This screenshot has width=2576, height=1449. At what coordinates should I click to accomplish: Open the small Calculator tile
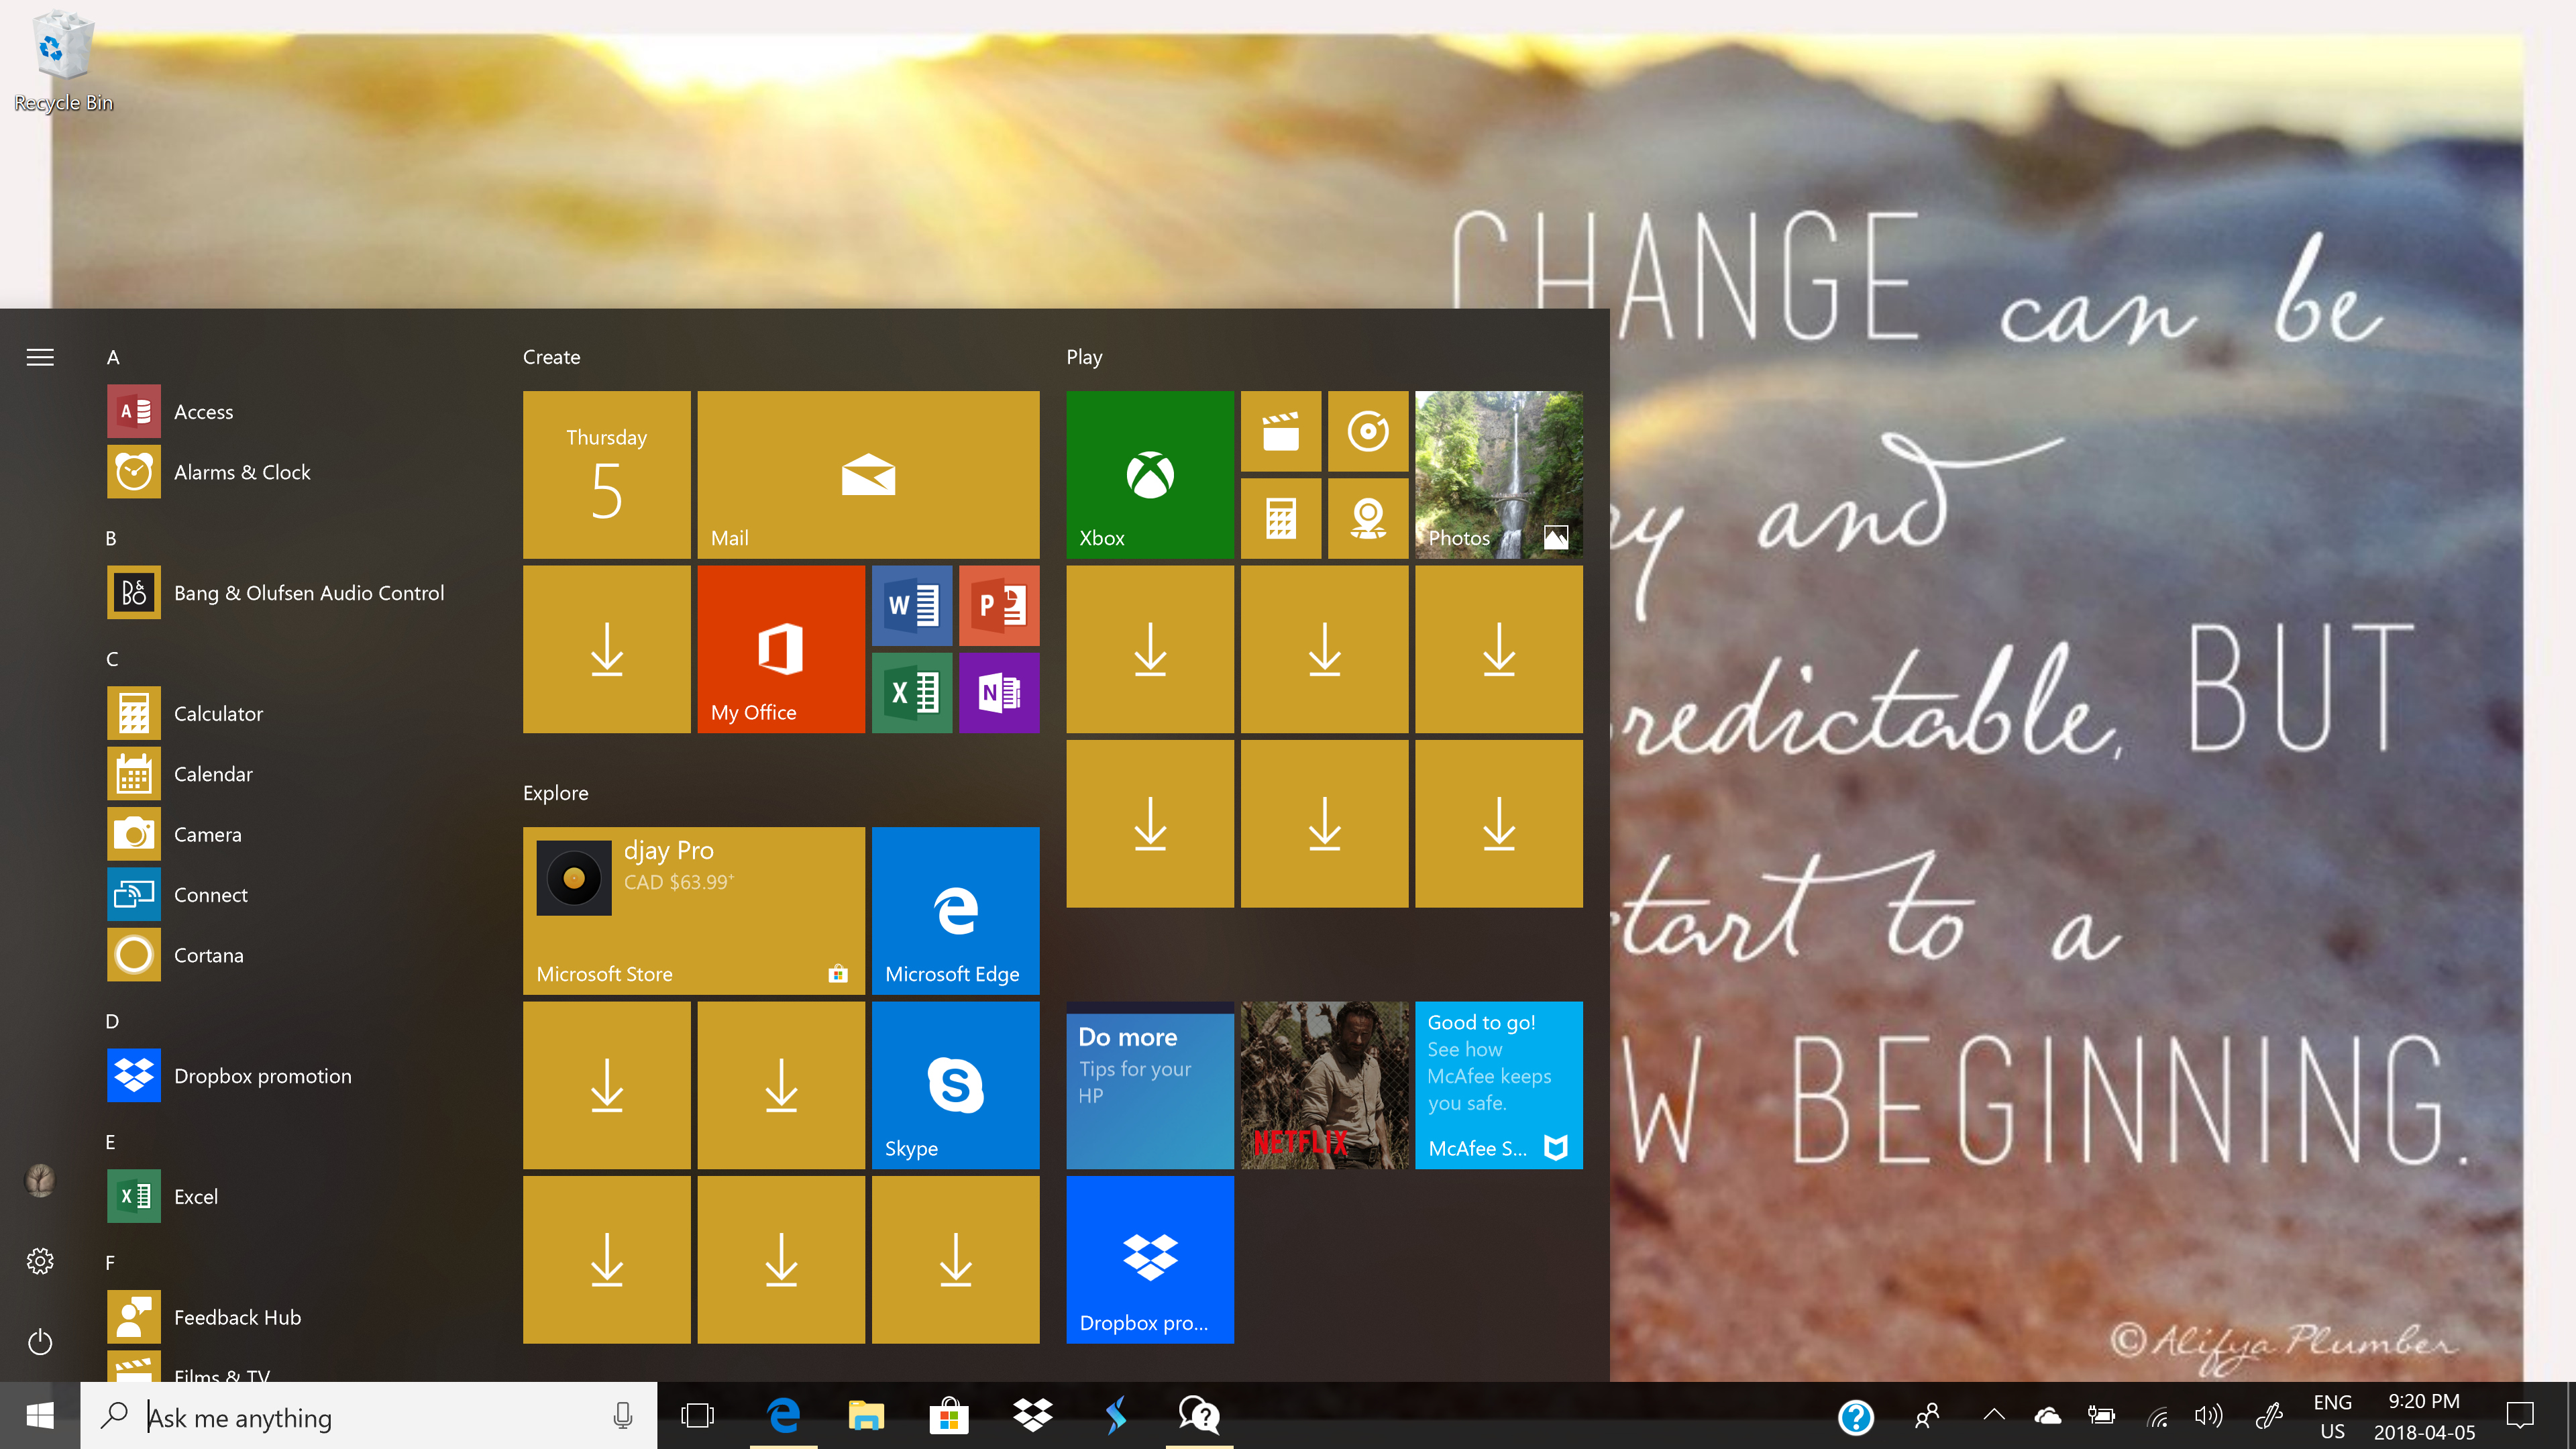(x=1281, y=518)
